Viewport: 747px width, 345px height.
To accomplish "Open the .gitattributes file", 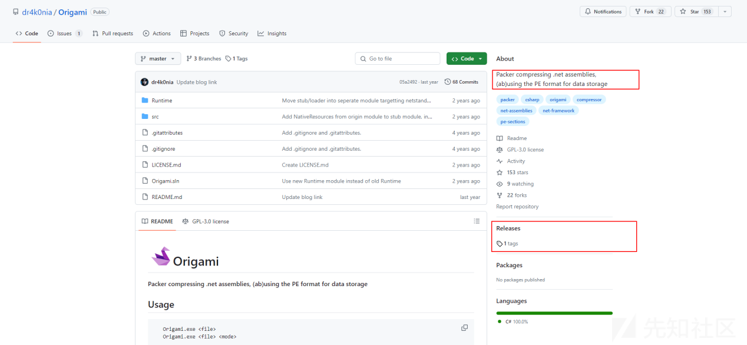I will click(x=167, y=133).
